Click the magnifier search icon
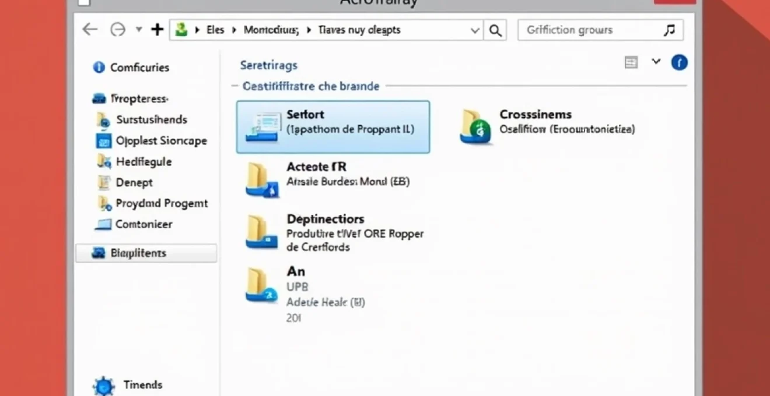The width and height of the screenshot is (770, 396). [x=495, y=30]
